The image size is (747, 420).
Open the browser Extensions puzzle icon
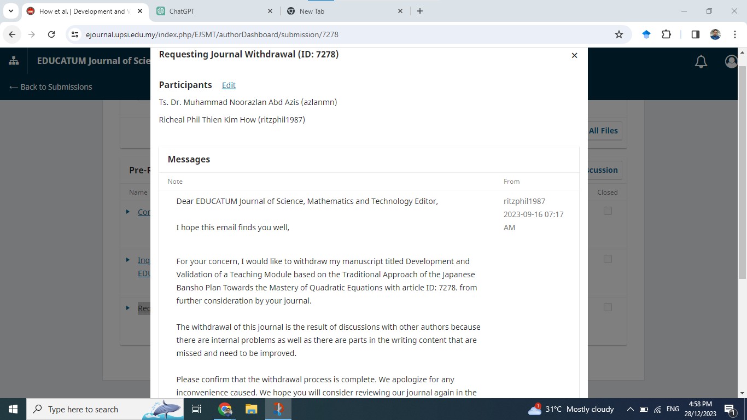pos(666,34)
